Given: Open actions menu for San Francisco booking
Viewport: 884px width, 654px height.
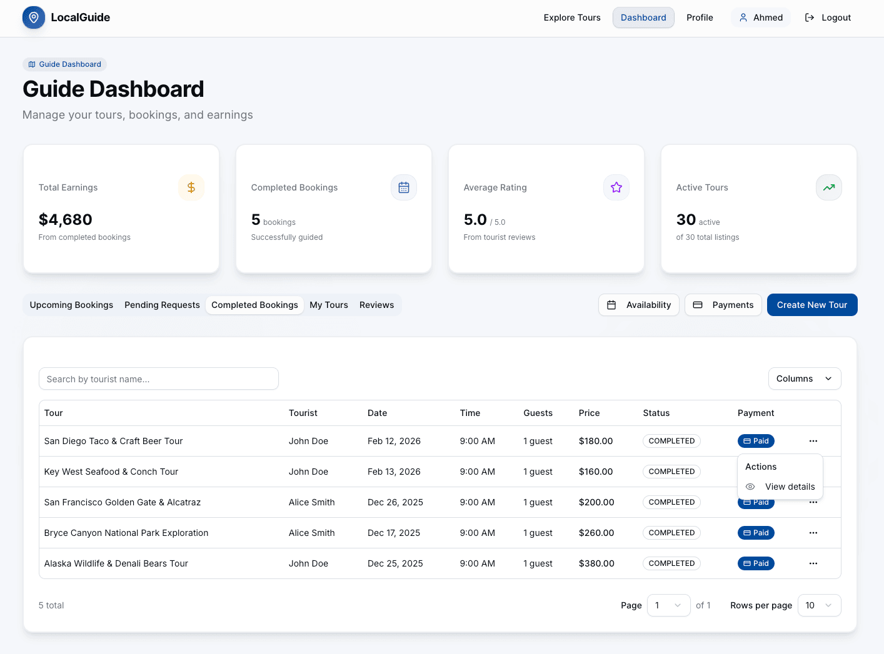Looking at the screenshot, I should pyautogui.click(x=813, y=502).
